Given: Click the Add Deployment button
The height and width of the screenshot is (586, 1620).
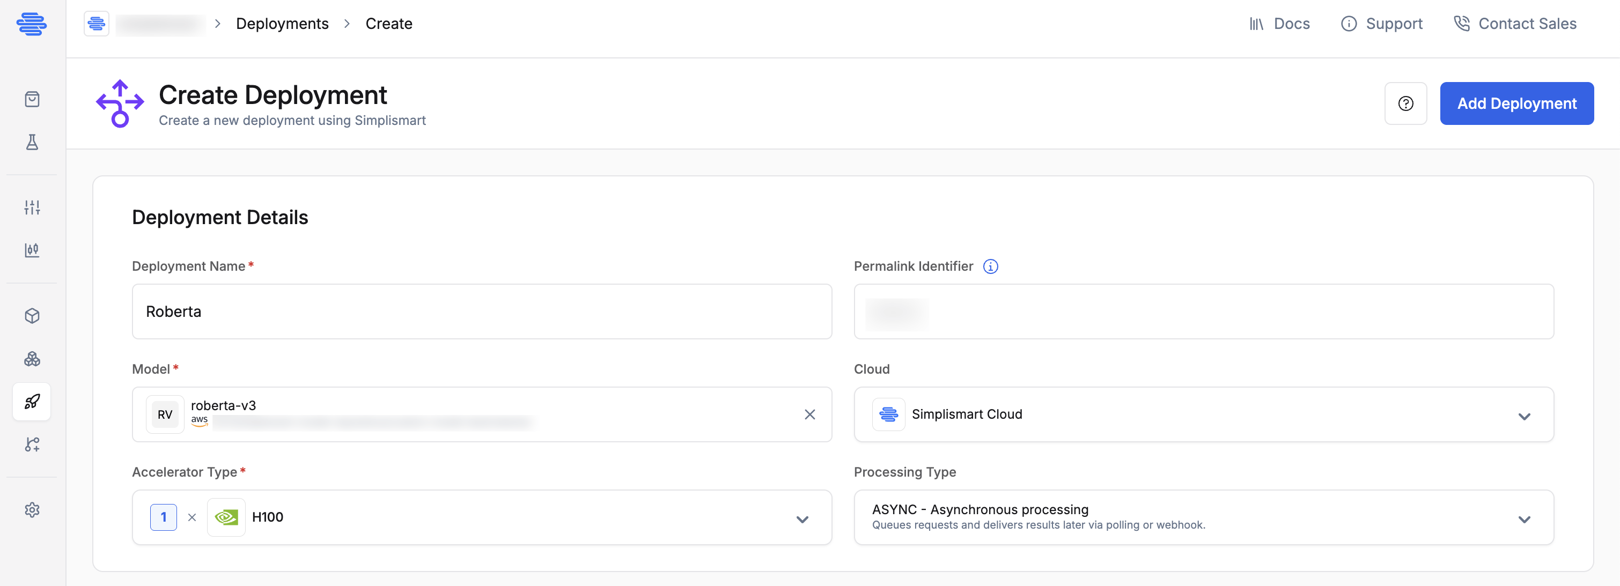Looking at the screenshot, I should click(1517, 104).
